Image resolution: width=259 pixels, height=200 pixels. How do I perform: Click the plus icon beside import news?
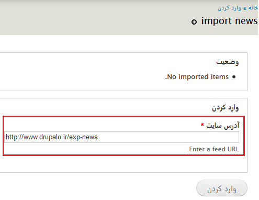click(x=194, y=22)
